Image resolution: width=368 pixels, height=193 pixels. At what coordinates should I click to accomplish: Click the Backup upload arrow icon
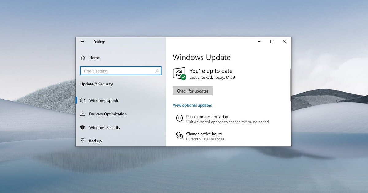click(x=82, y=141)
